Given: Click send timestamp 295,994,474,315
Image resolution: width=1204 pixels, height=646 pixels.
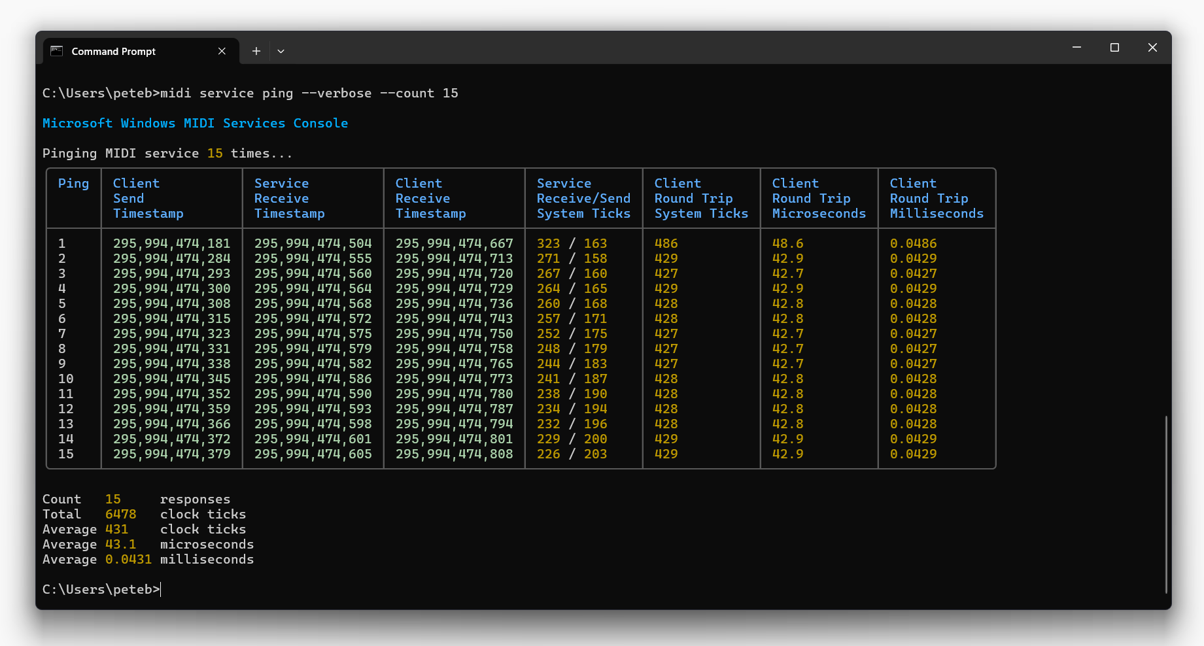Looking at the screenshot, I should pyautogui.click(x=172, y=319).
